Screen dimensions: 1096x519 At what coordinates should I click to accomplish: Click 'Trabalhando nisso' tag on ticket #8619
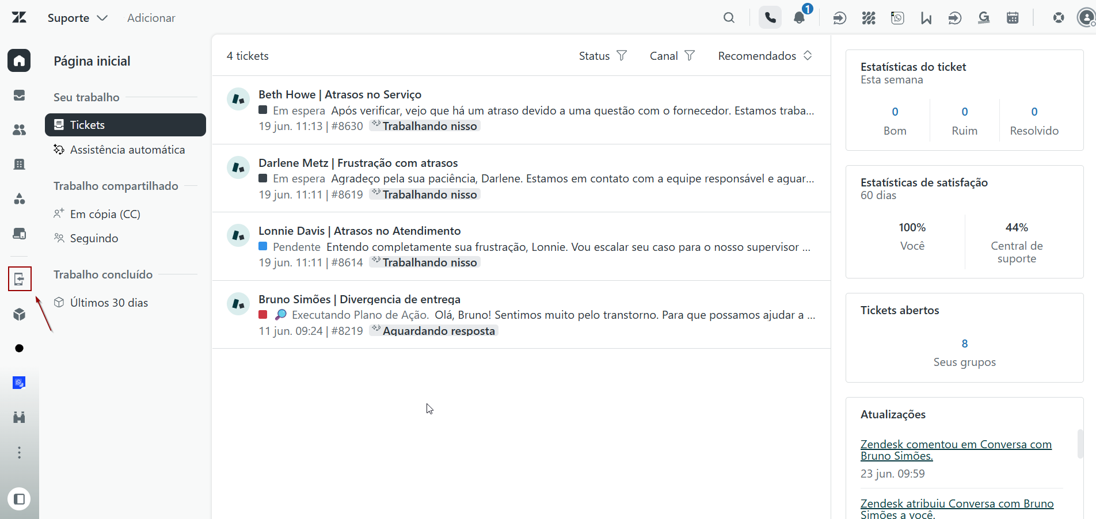point(425,194)
